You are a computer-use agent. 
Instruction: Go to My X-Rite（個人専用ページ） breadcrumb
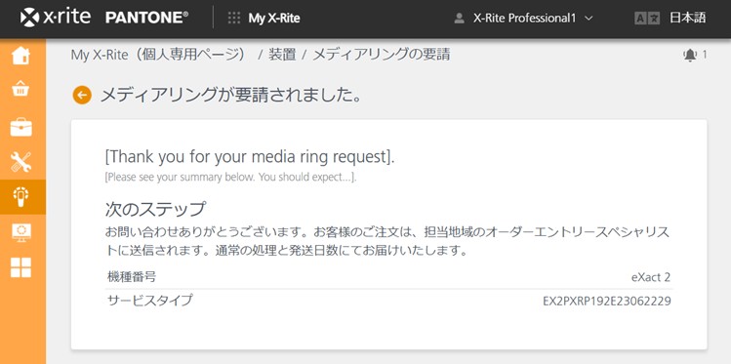(x=158, y=55)
